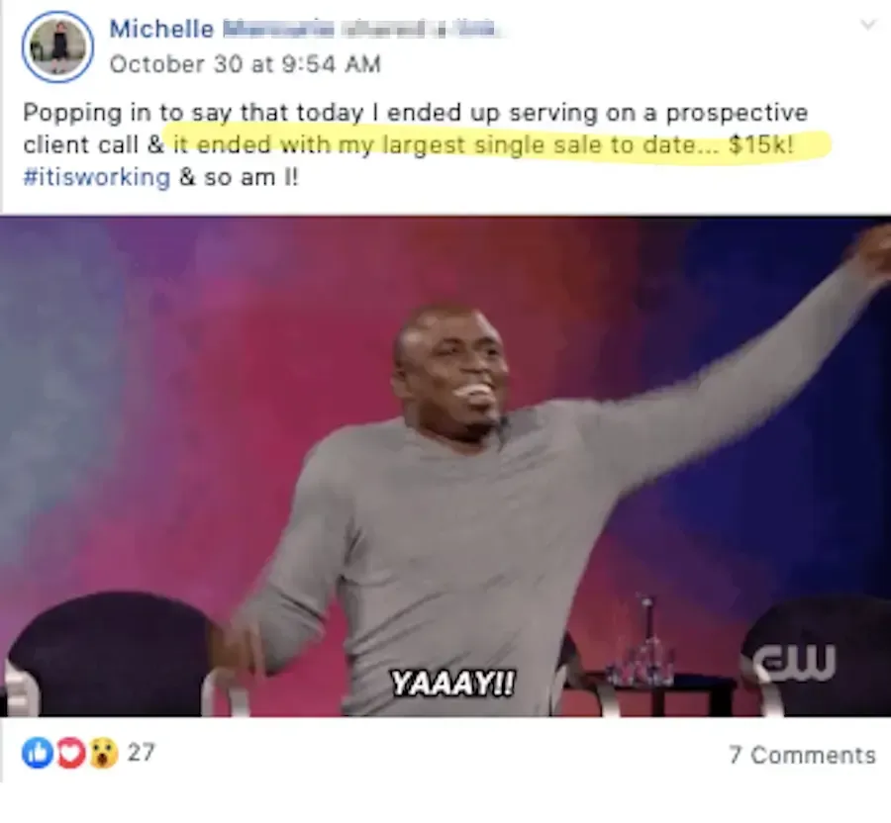Click '& so am I!' text after the hashtag
Image resolution: width=891 pixels, height=823 pixels.
[x=239, y=178]
